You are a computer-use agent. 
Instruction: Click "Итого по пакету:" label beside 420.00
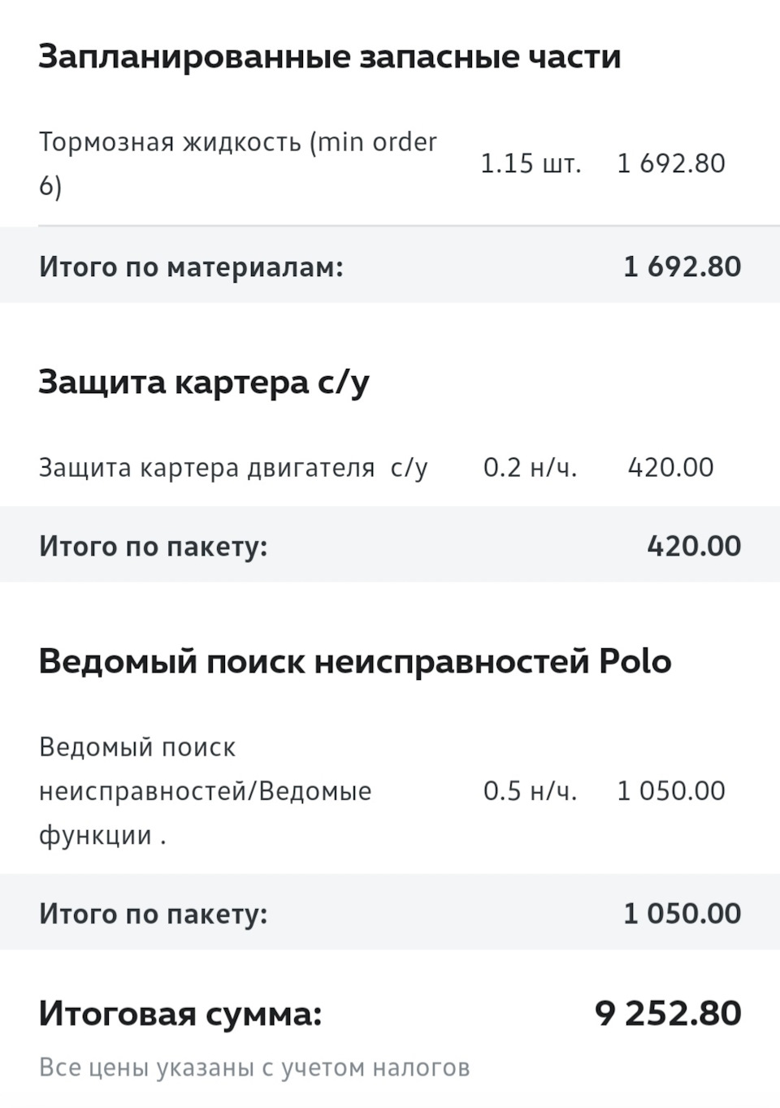tap(153, 546)
